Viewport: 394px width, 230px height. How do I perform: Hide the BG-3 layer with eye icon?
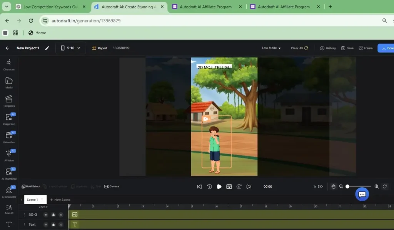[x=45, y=215]
